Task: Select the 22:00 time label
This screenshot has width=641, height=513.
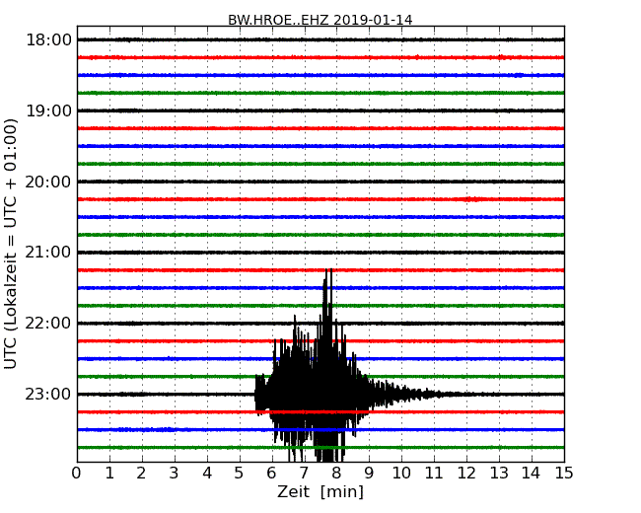Action: pos(48,324)
